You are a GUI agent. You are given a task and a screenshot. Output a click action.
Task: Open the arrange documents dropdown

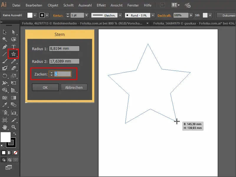[176, 5]
